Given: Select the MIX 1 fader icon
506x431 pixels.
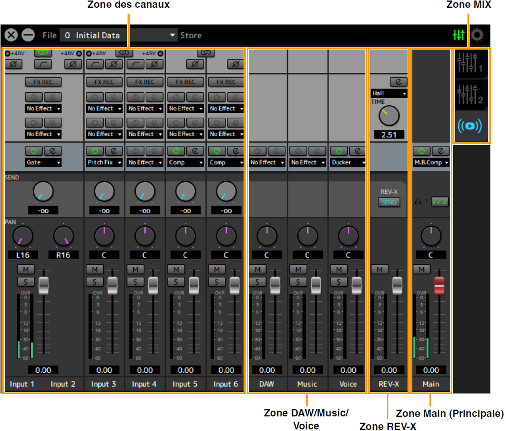Looking at the screenshot, I should (x=471, y=64).
